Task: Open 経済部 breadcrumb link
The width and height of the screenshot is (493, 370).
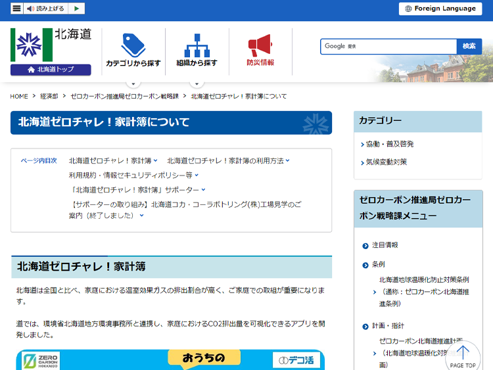Action: point(49,96)
